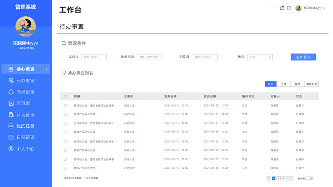Open 已办事宜 from the sidebar menu

pyautogui.click(x=25, y=80)
